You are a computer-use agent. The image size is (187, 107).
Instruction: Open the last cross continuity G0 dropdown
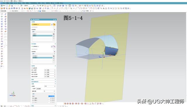coord(50,77)
